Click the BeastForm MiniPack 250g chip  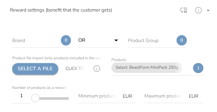(x=147, y=68)
